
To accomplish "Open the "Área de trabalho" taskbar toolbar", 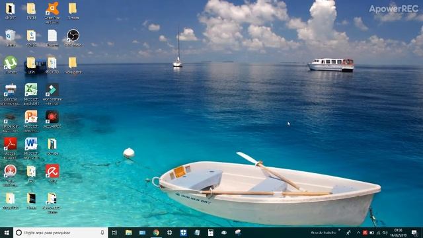I will coord(323,232).
